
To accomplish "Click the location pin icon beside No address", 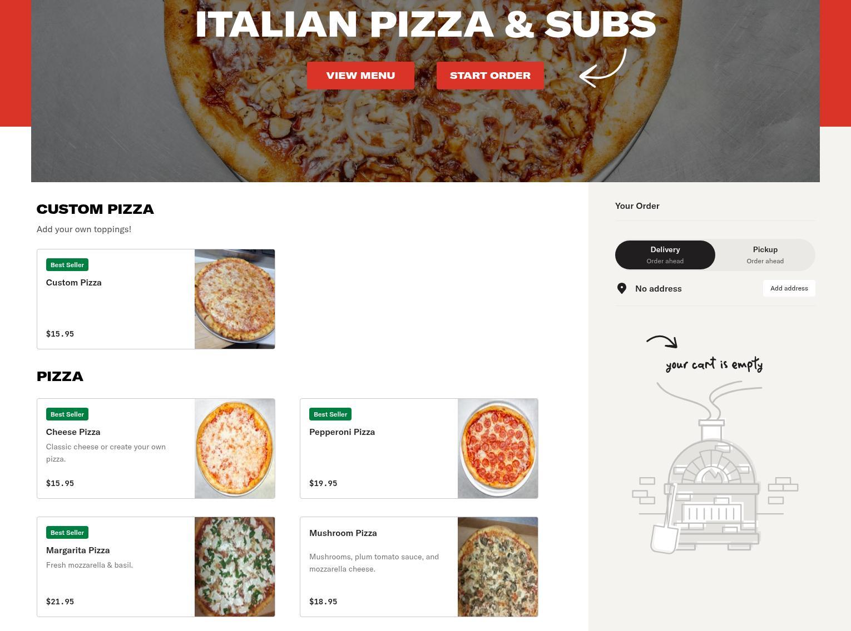I will (x=622, y=288).
